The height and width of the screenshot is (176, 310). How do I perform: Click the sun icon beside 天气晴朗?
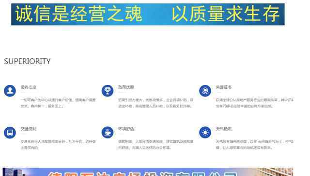click(x=205, y=133)
